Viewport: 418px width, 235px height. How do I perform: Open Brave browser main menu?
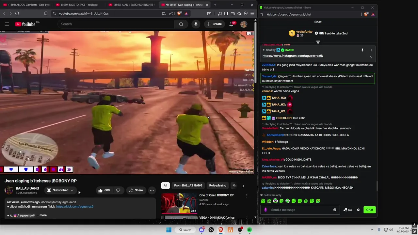pos(252,13)
